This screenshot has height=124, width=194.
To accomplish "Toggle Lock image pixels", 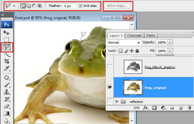I will 126,51.
